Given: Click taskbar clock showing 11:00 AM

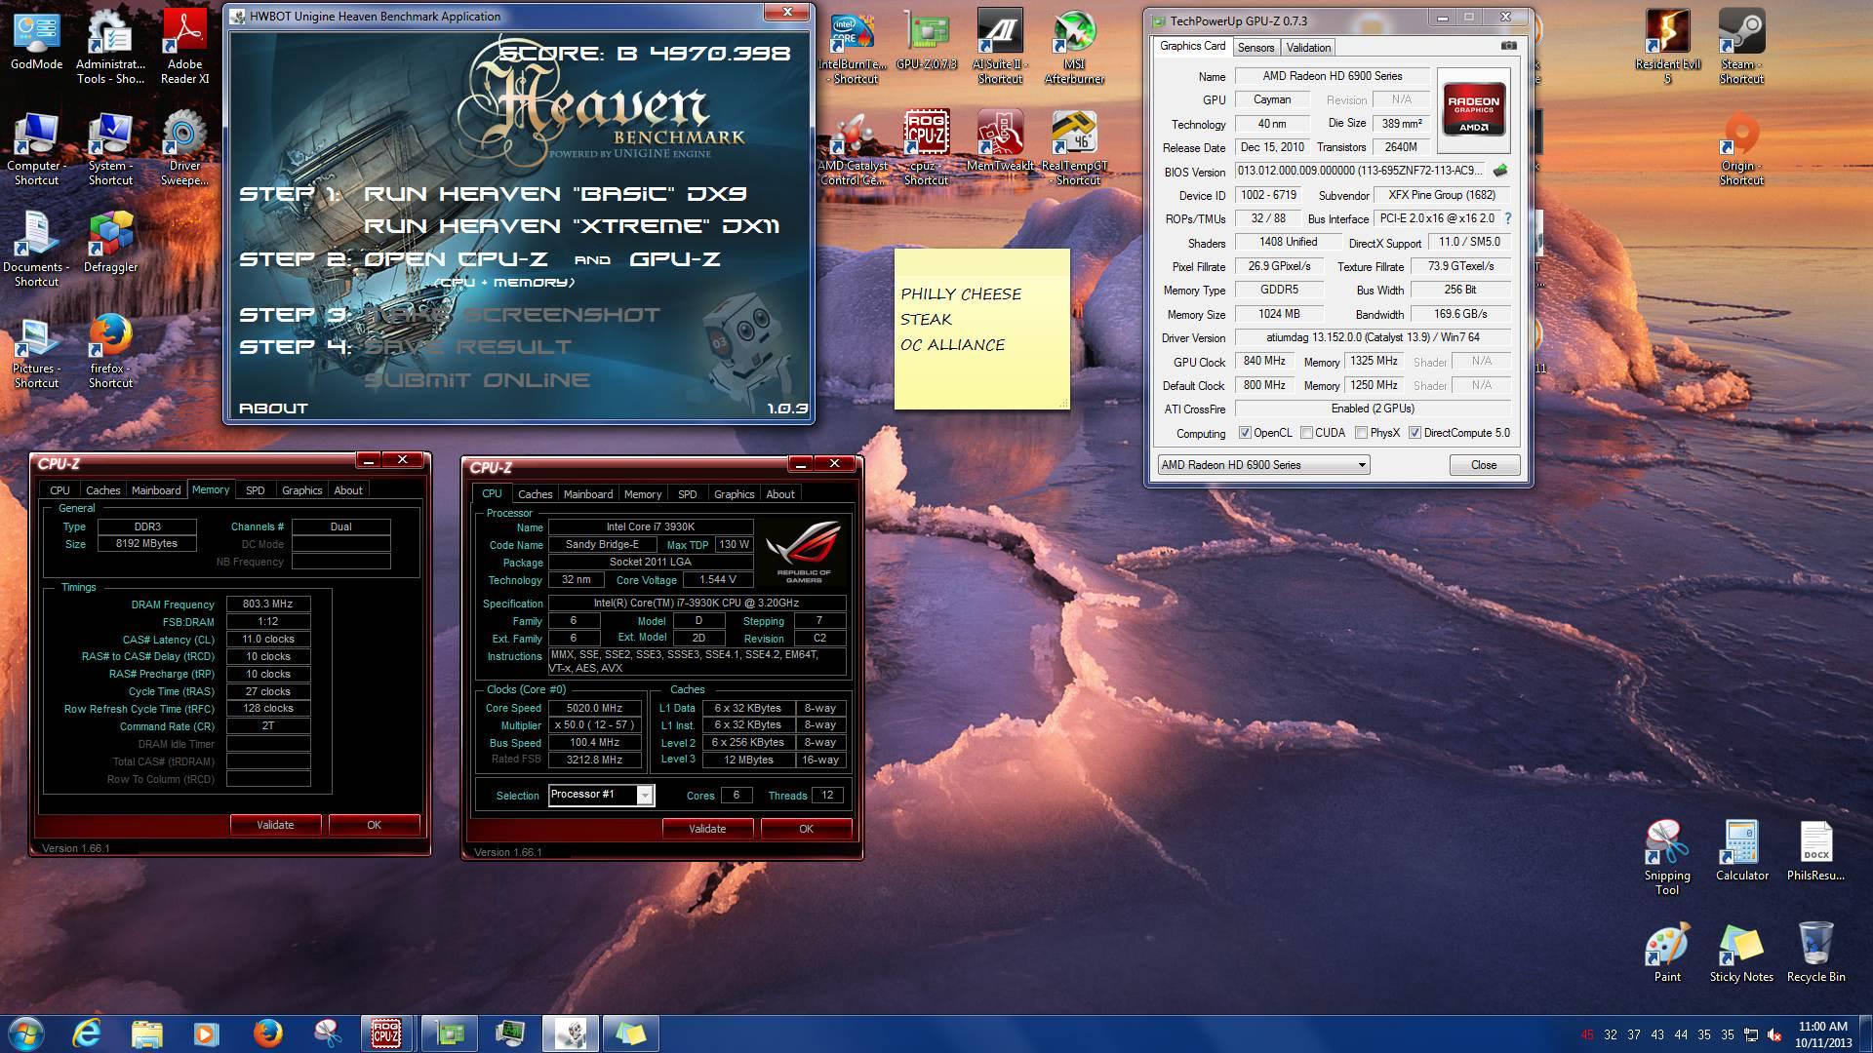Looking at the screenshot, I should [1822, 1034].
